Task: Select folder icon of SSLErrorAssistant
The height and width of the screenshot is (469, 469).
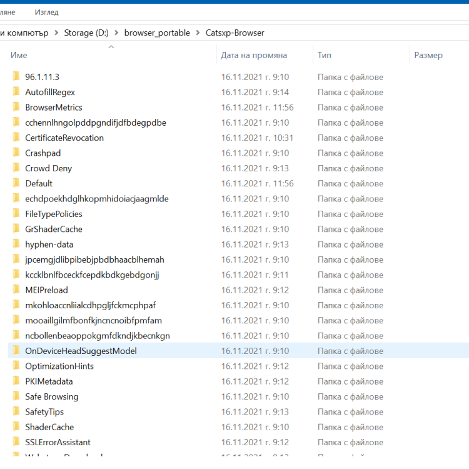Action: 16,442
